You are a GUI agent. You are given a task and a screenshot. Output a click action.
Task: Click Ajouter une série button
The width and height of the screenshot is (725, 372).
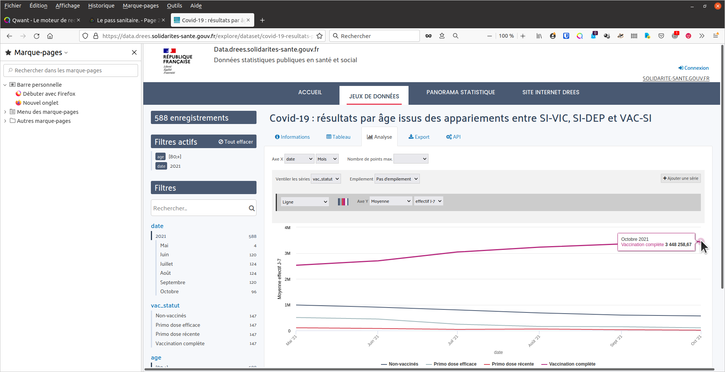click(681, 178)
